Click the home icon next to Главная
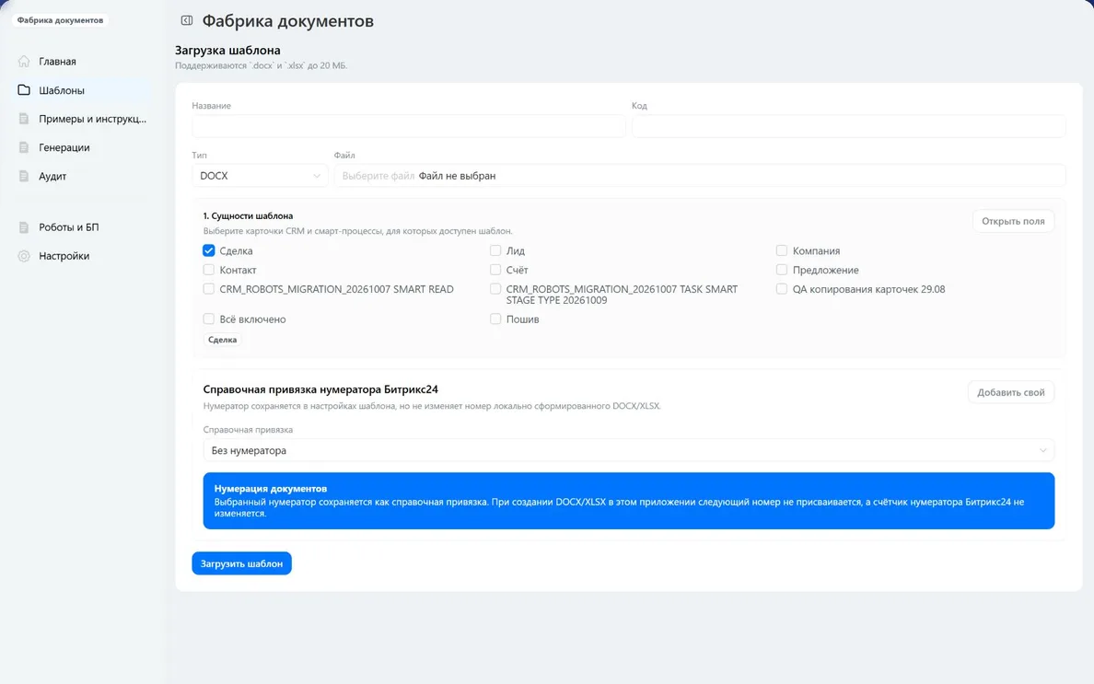Image resolution: width=1094 pixels, height=684 pixels. click(24, 62)
